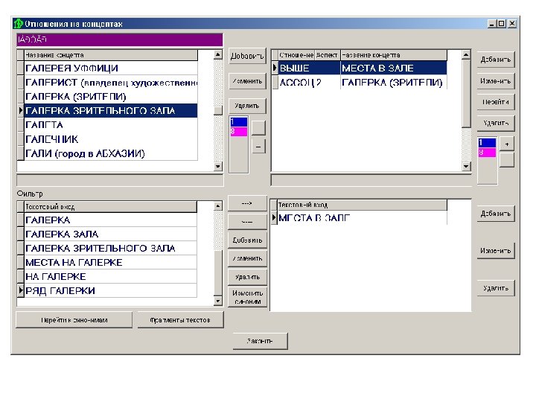Click green window icon in title bar

click(x=18, y=24)
